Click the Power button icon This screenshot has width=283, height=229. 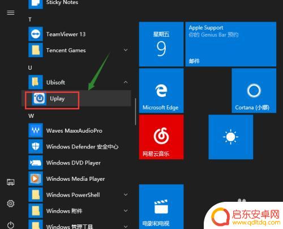11,225
